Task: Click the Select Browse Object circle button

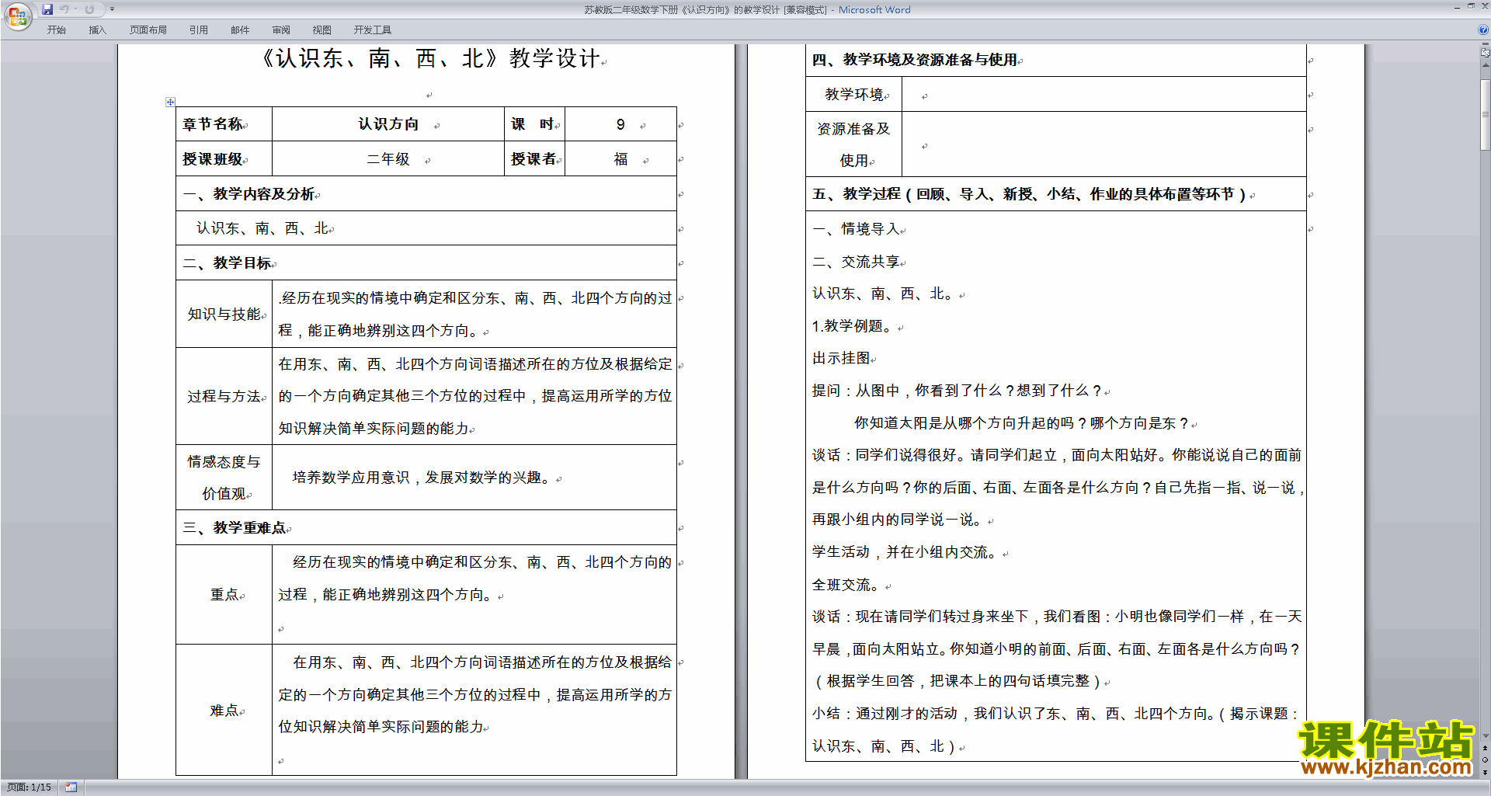Action: coord(1485,760)
